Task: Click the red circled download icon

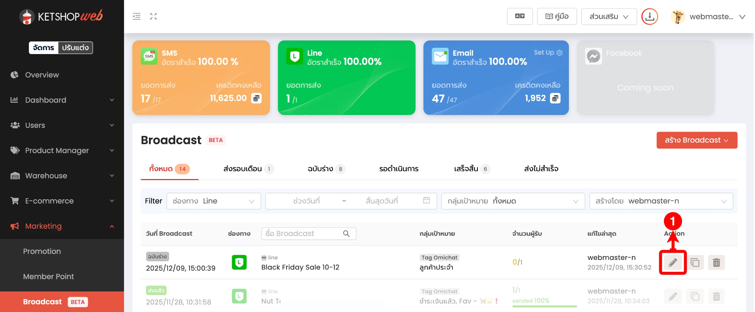Action: (649, 17)
